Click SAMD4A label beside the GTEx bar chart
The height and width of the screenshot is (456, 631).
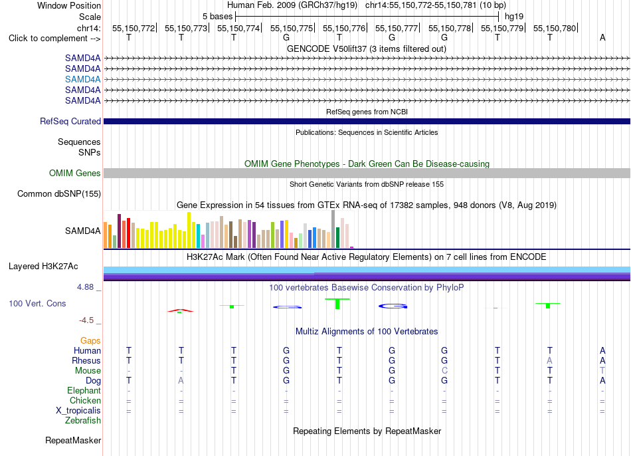click(82, 231)
